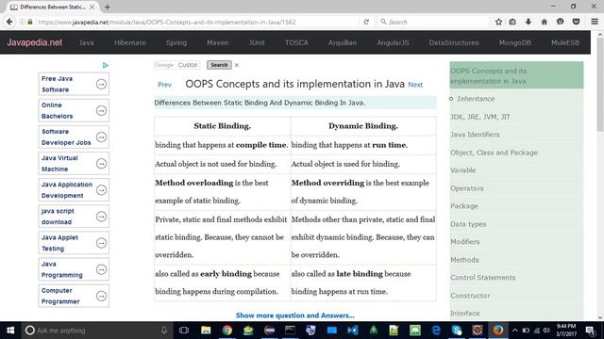The height and width of the screenshot is (339, 604).
Task: Open Maven section in navbar
Action: click(x=218, y=42)
